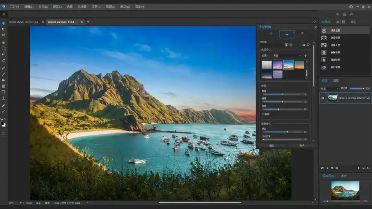Open the layer blend mode dropdown
Viewport: 372px width, 209px height.
329,89
